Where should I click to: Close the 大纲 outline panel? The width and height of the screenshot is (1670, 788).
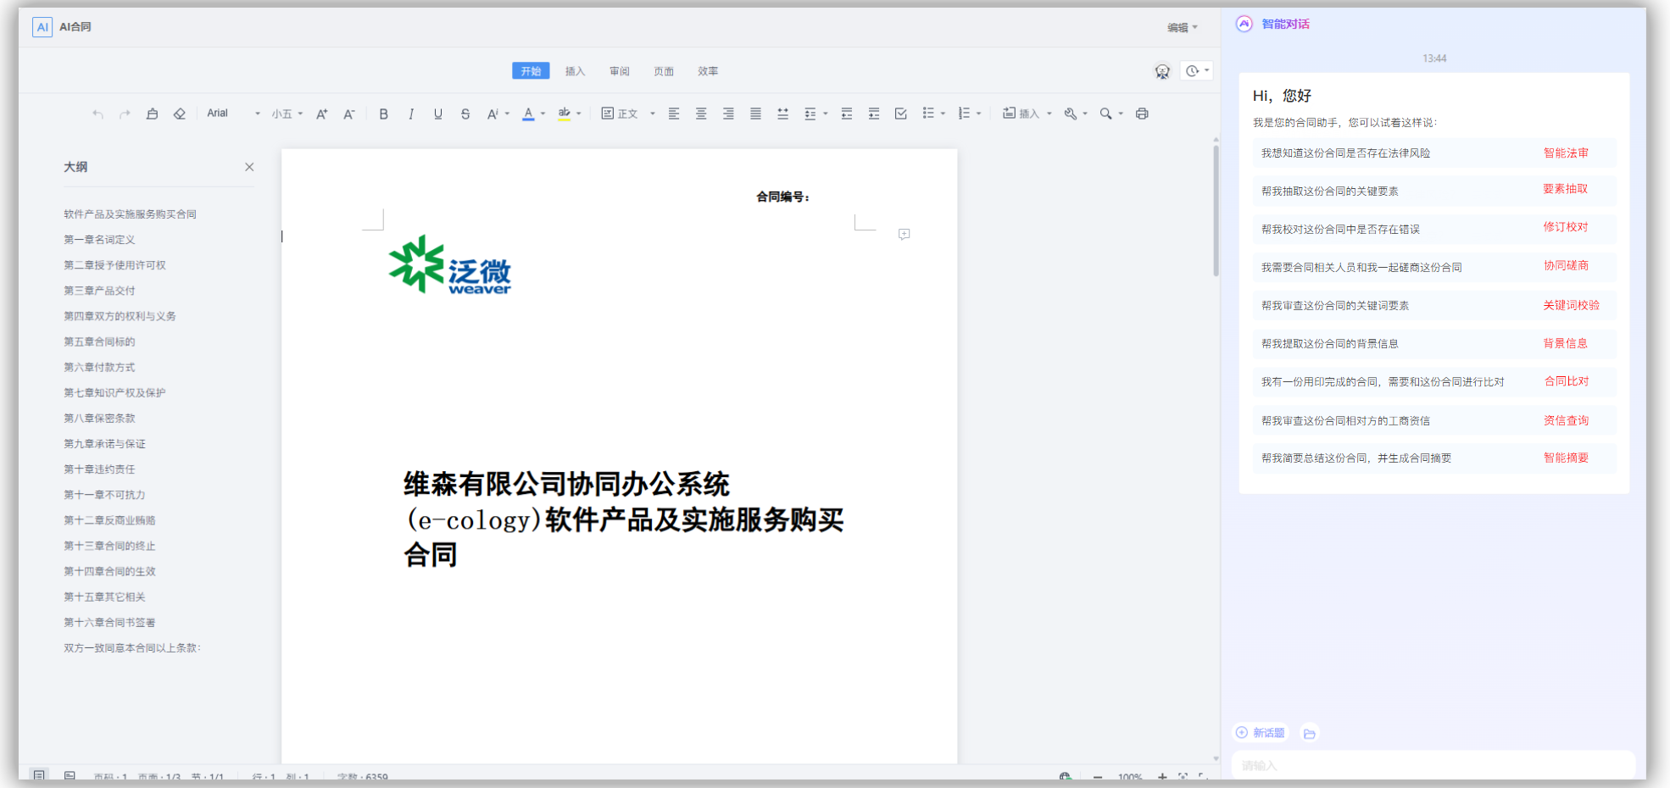[x=249, y=167]
